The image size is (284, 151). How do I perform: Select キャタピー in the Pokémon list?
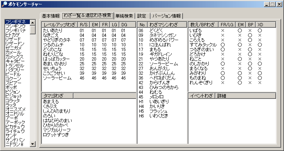click(x=15, y=61)
